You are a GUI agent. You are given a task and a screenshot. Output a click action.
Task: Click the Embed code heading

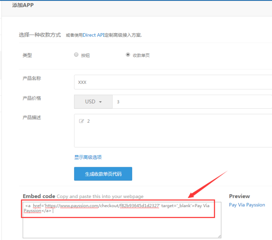click(39, 196)
